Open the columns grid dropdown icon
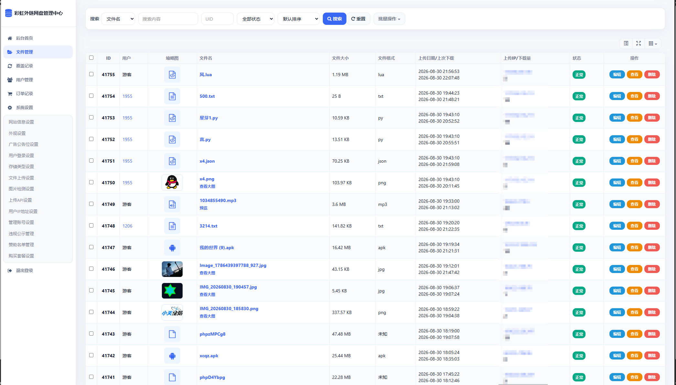Image resolution: width=676 pixels, height=385 pixels. click(653, 44)
